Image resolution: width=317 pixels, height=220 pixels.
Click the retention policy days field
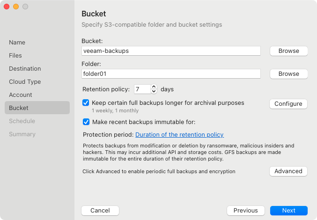pos(142,89)
